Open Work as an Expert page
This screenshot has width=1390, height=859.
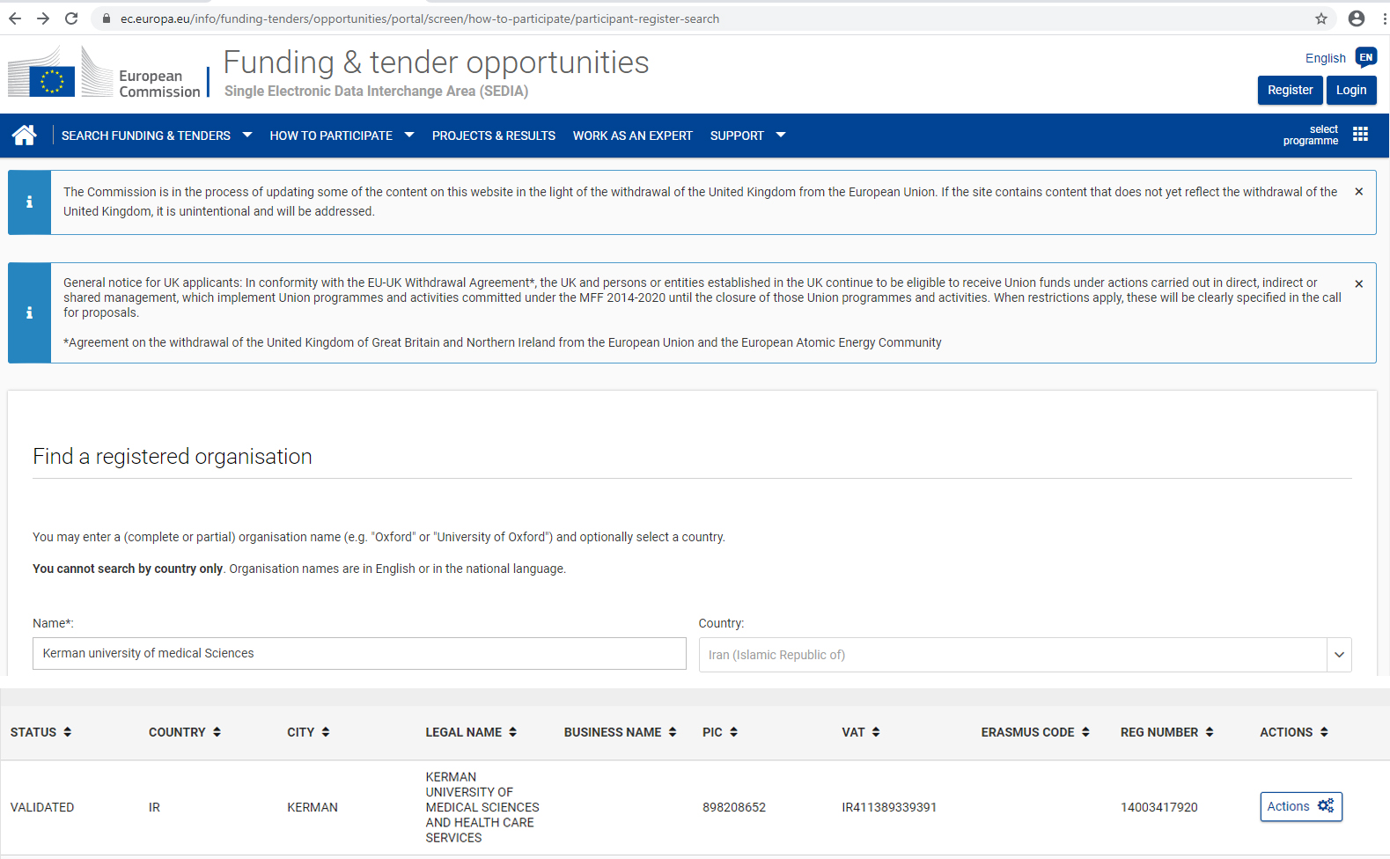coord(632,136)
